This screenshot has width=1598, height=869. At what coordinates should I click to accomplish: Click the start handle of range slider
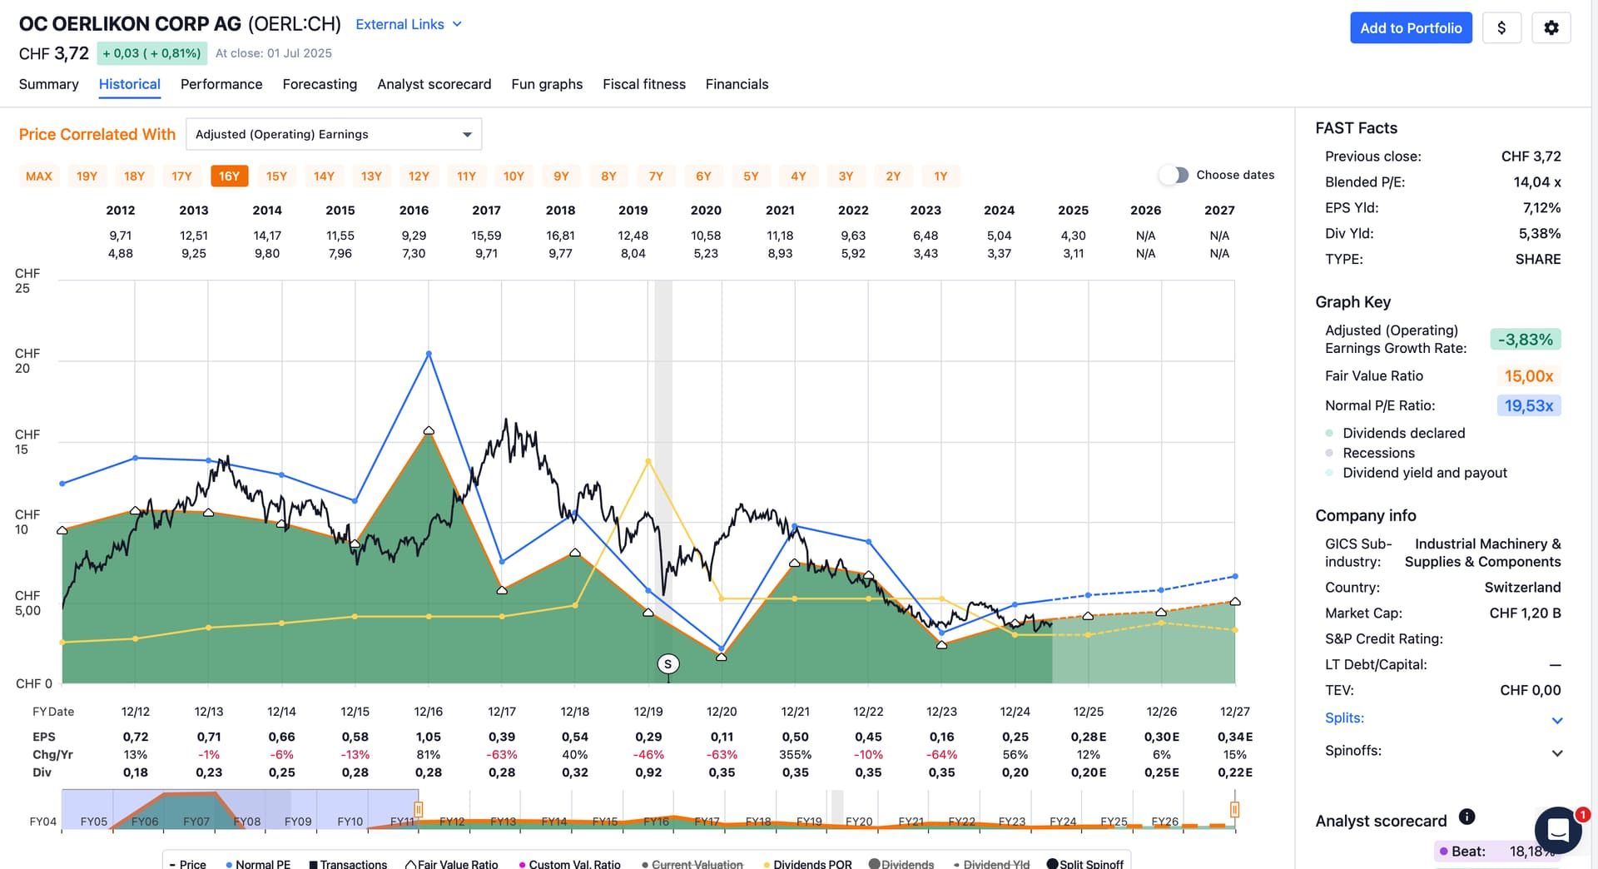[419, 809]
